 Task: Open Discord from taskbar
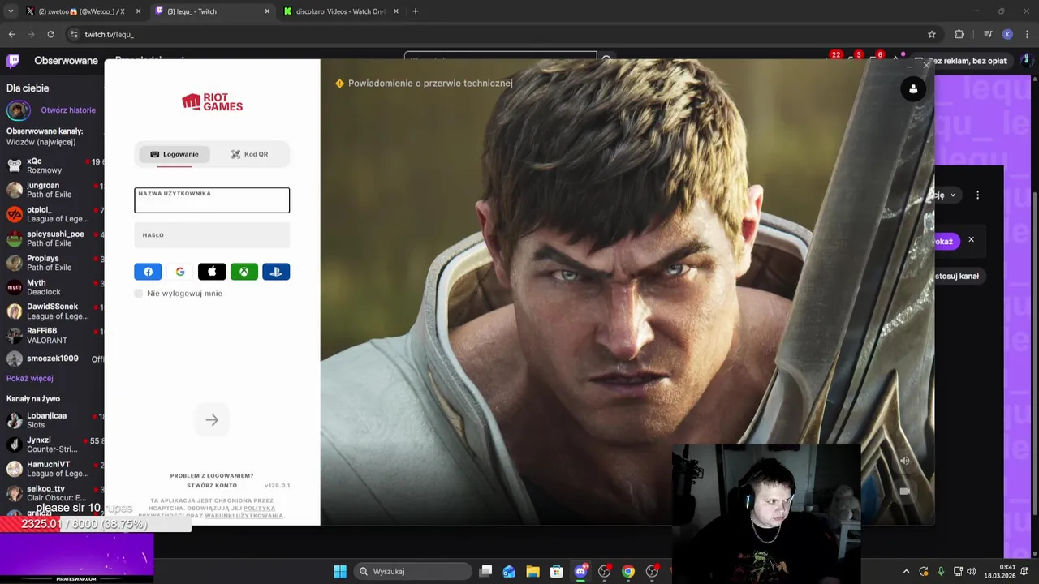click(x=580, y=571)
